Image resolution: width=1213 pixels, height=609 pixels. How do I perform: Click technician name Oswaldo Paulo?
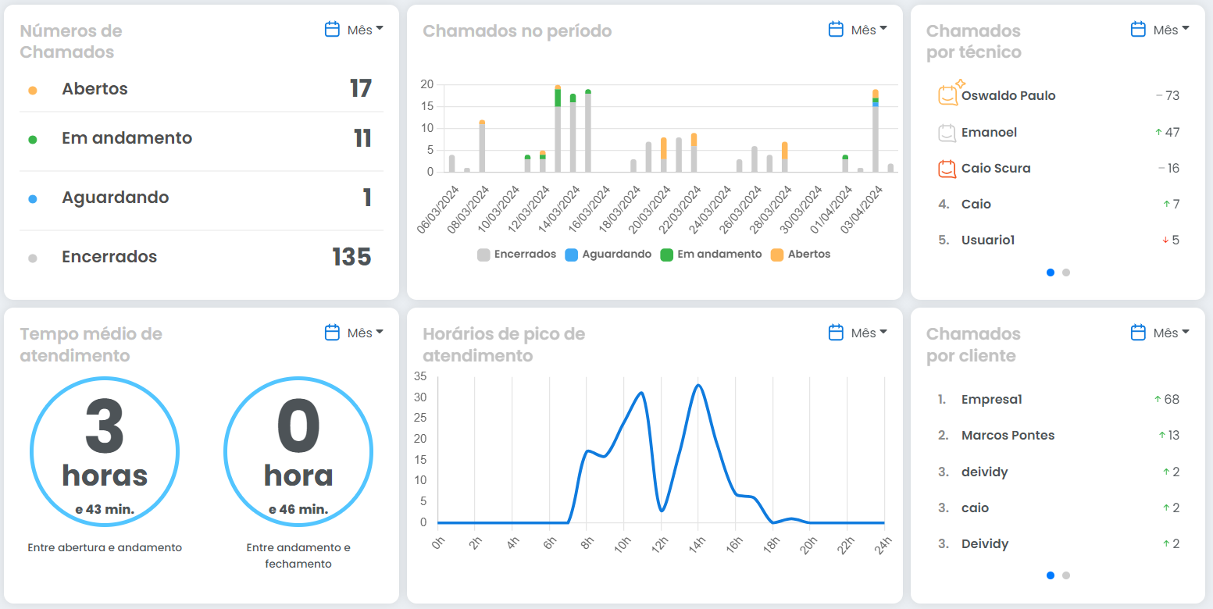[1008, 95]
